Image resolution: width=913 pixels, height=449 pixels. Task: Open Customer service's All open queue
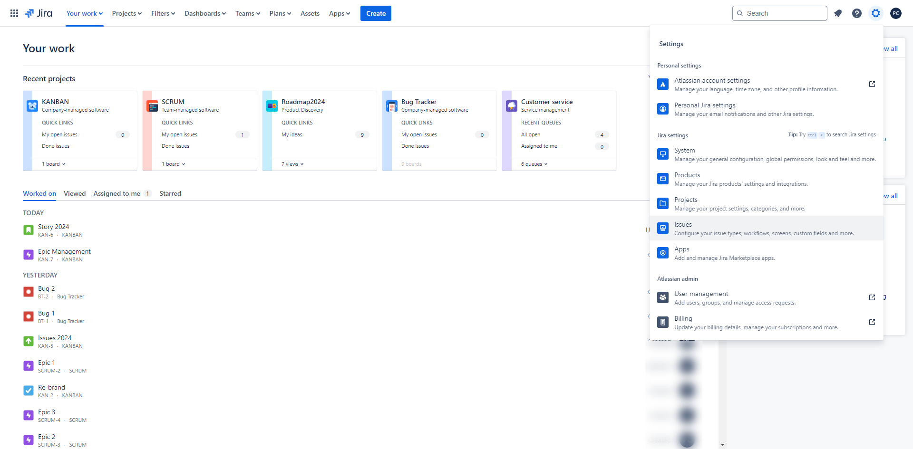[x=531, y=134]
